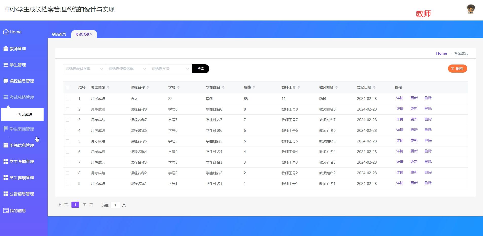Click the grid icon beside 奖惩信息管理
This screenshot has height=236, width=483.
click(x=6, y=145)
